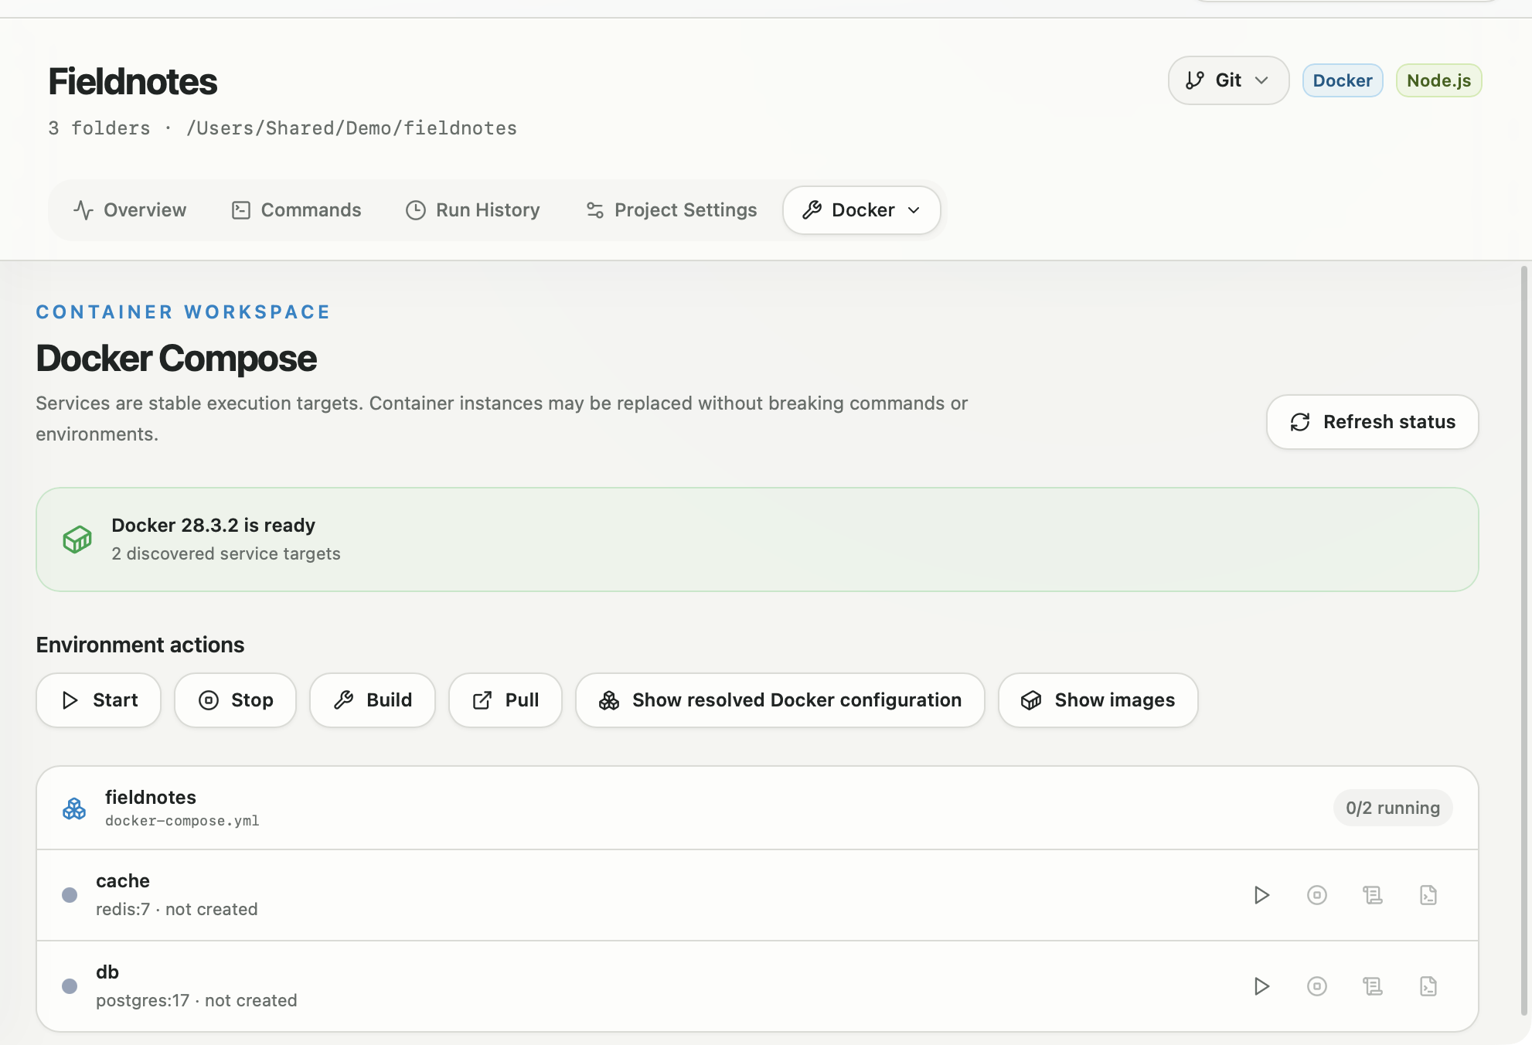Screen dimensions: 1532x1045
Task: Stop the cache service with its stop icon
Action: [x=1317, y=895]
